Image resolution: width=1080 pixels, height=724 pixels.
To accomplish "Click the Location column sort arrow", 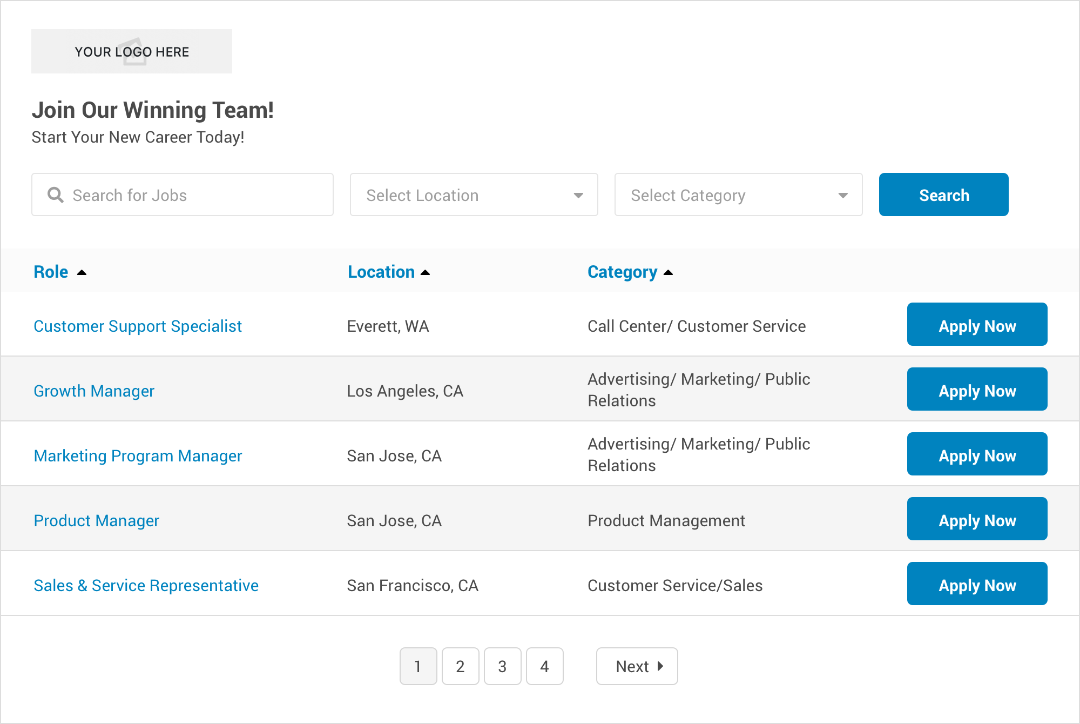I will coord(425,273).
